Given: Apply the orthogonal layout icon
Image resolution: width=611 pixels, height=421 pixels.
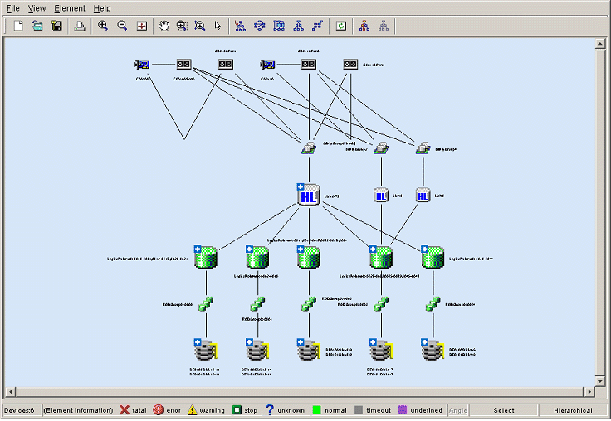Looking at the screenshot, I should point(279,26).
